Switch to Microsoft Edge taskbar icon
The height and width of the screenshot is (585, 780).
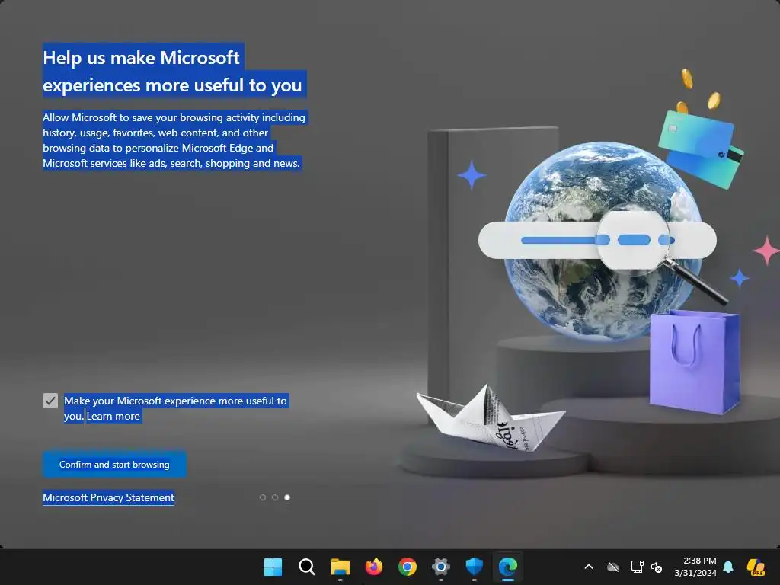tap(508, 567)
